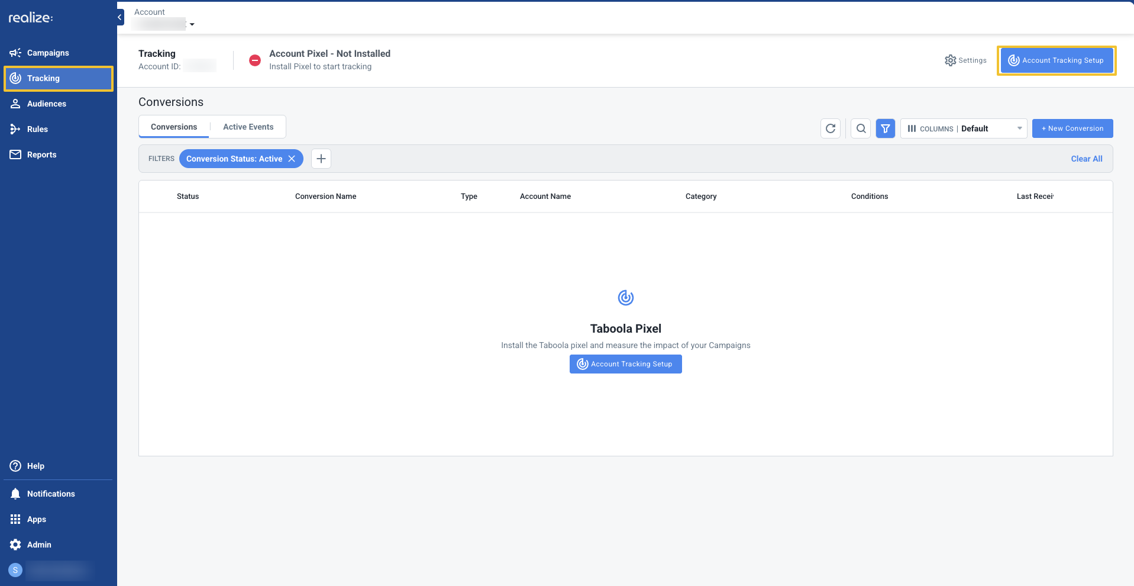The width and height of the screenshot is (1134, 586).
Task: Click Account Tracking Setup under Taboola Pixel
Action: coord(626,364)
